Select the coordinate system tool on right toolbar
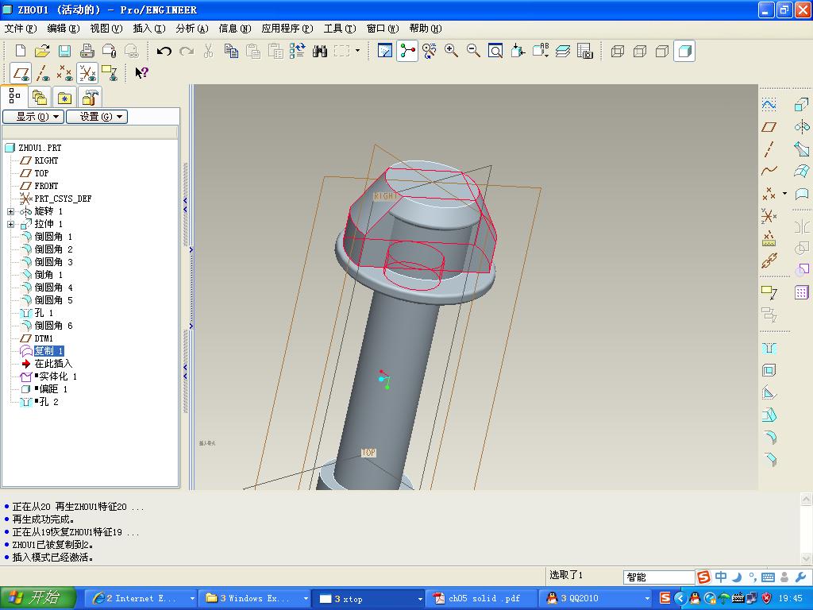Screen dimensions: 813x610 click(x=769, y=215)
